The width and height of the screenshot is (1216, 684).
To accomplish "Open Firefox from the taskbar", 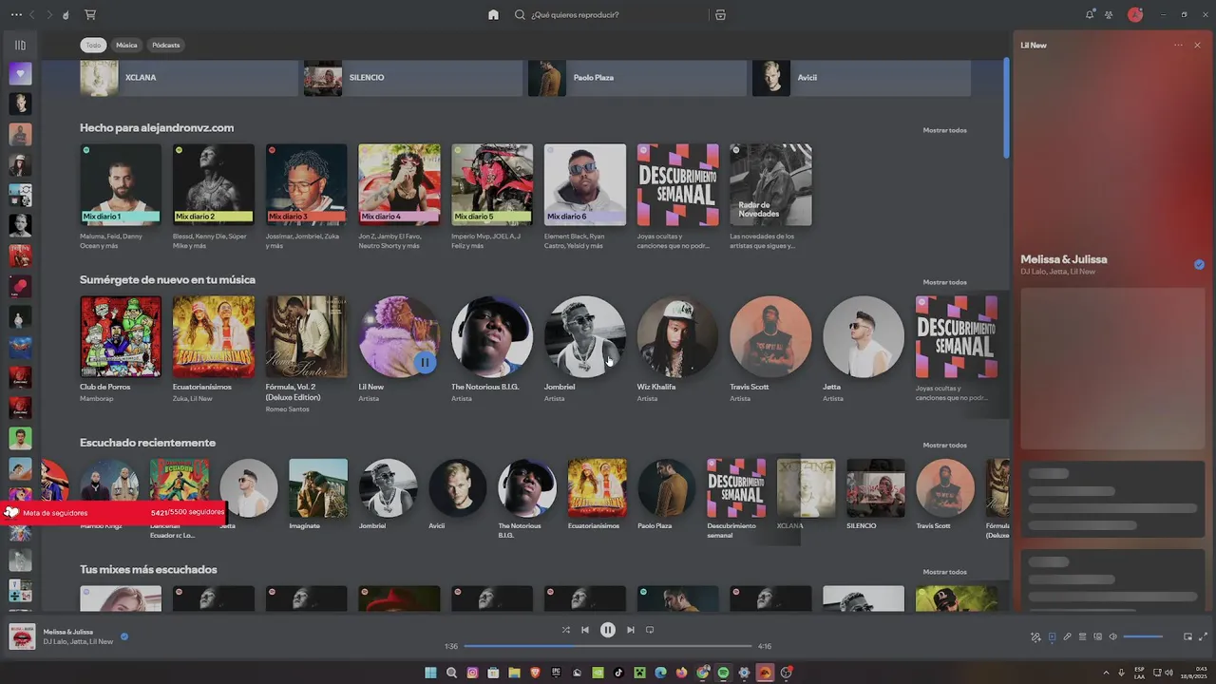I will coord(681,673).
